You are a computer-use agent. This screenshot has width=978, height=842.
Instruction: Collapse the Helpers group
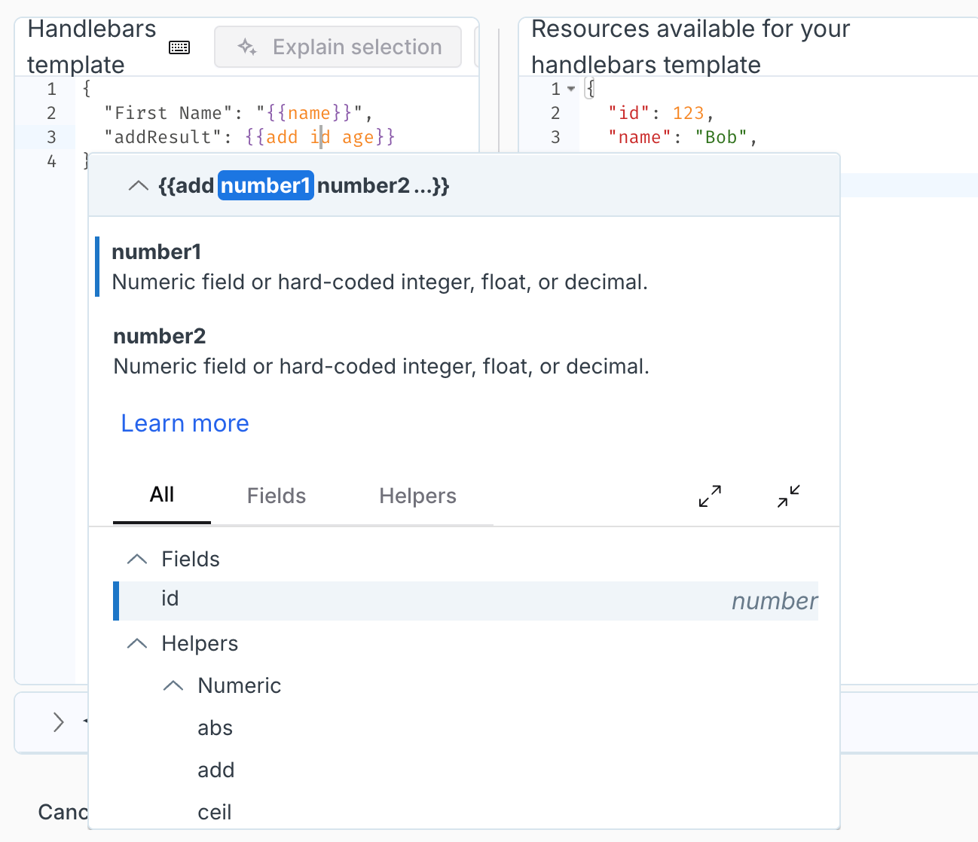pyautogui.click(x=137, y=644)
